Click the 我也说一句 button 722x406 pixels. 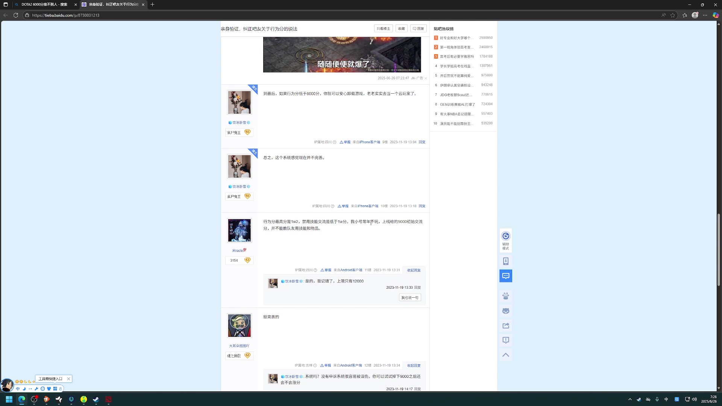(410, 297)
